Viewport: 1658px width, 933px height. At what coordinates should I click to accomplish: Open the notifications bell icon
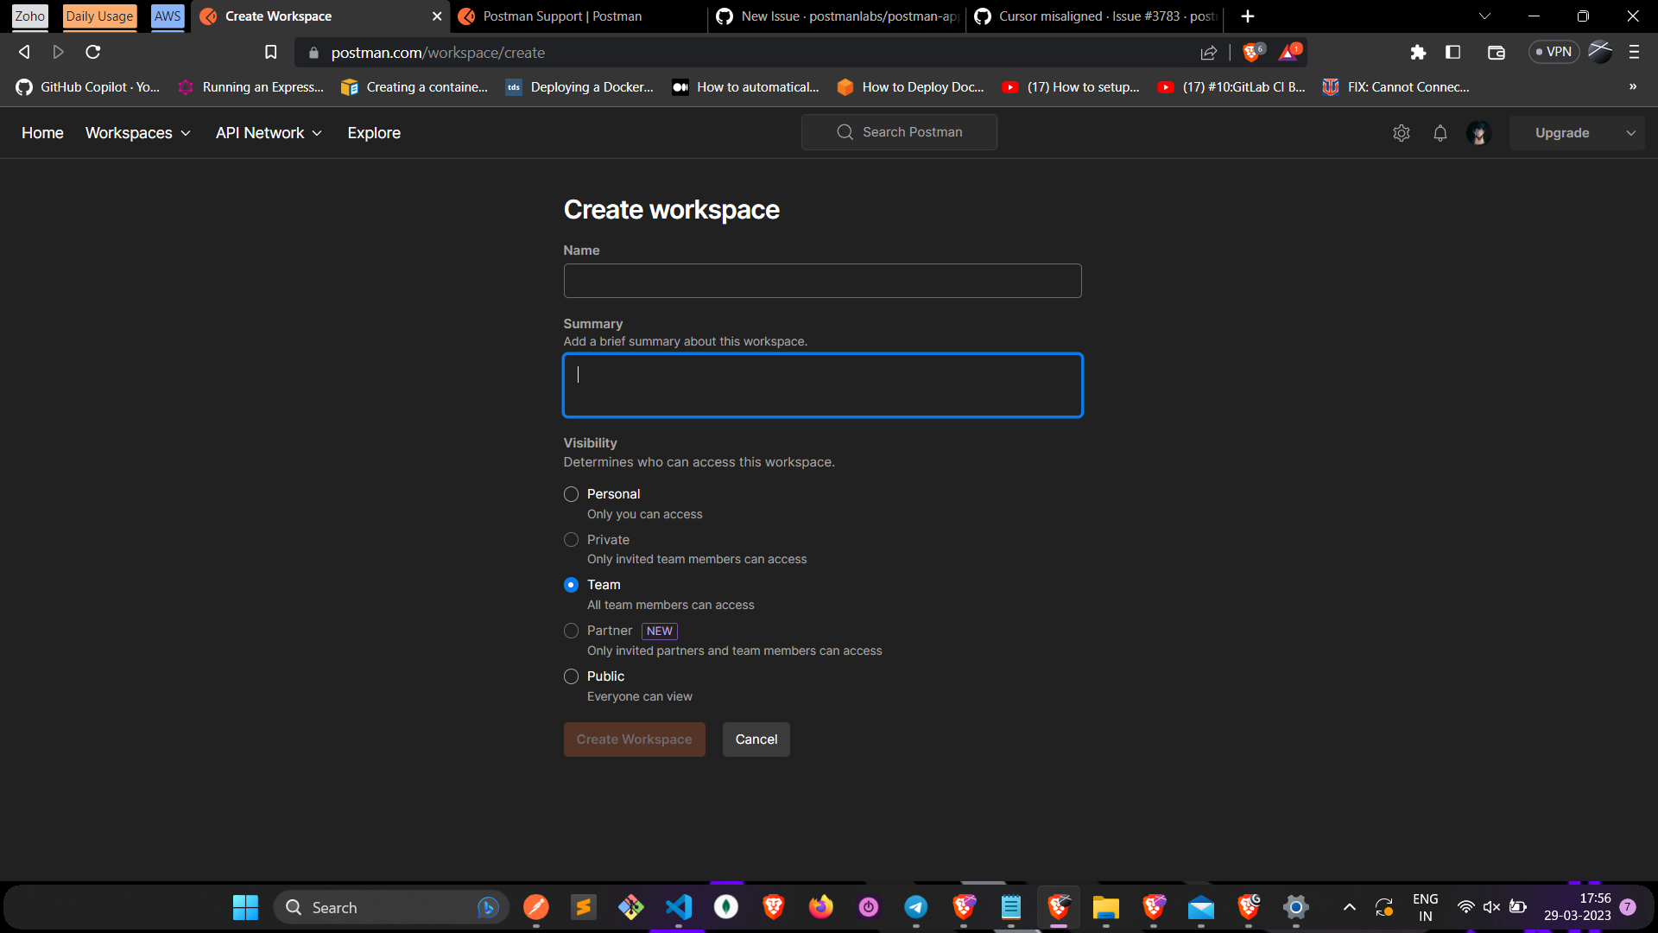pyautogui.click(x=1440, y=133)
